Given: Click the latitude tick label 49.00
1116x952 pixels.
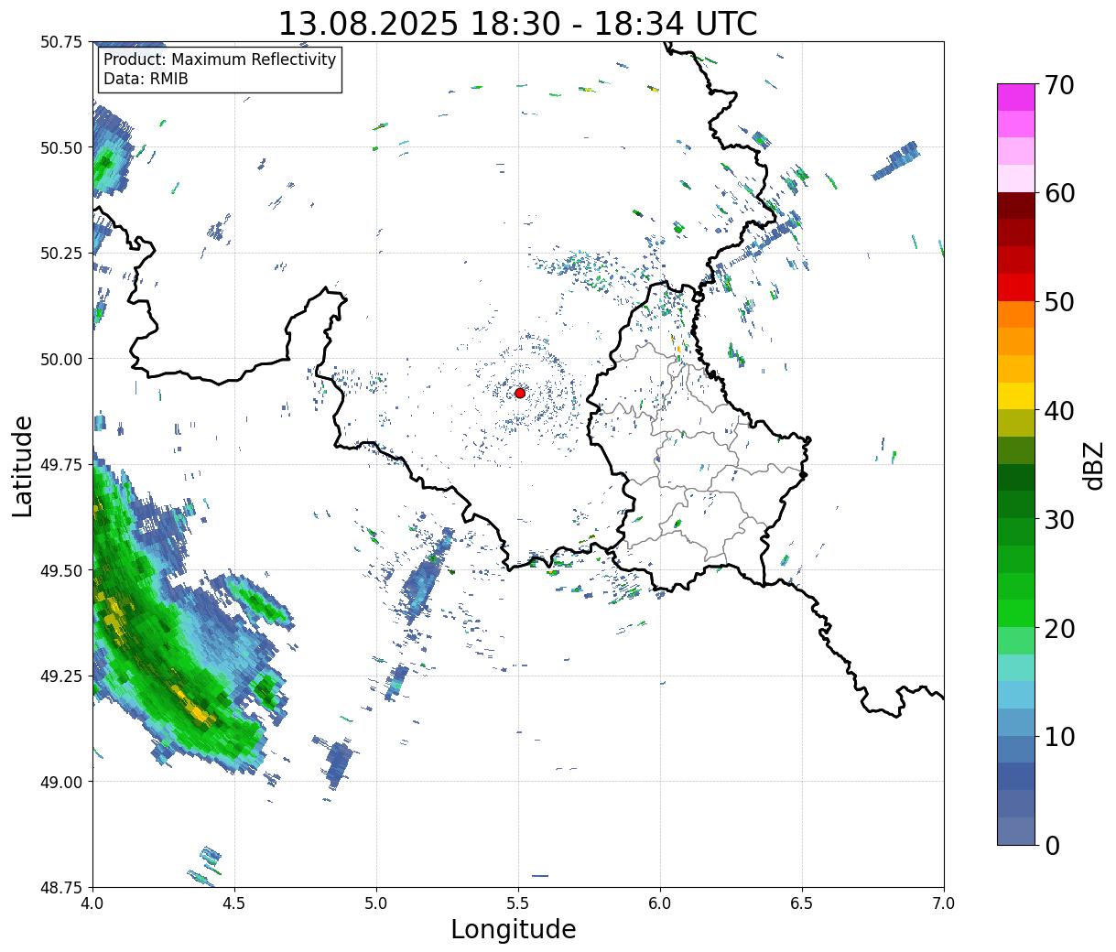Looking at the screenshot, I should pos(61,782).
